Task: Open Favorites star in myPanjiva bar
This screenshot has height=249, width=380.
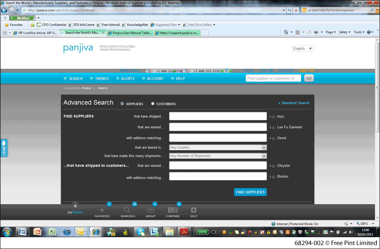Action: pyautogui.click(x=102, y=210)
